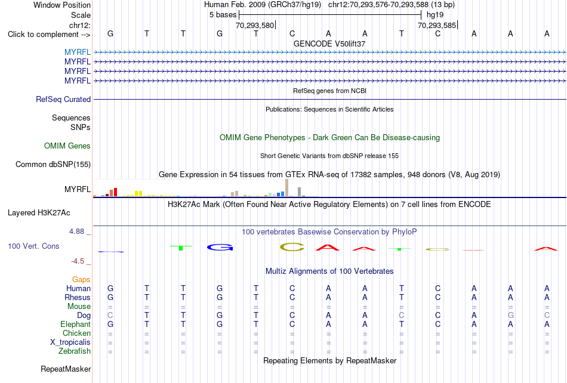The height and width of the screenshot is (383, 567).
Task: Open OMIM Gene Phenotypes track title
Action: (330, 137)
